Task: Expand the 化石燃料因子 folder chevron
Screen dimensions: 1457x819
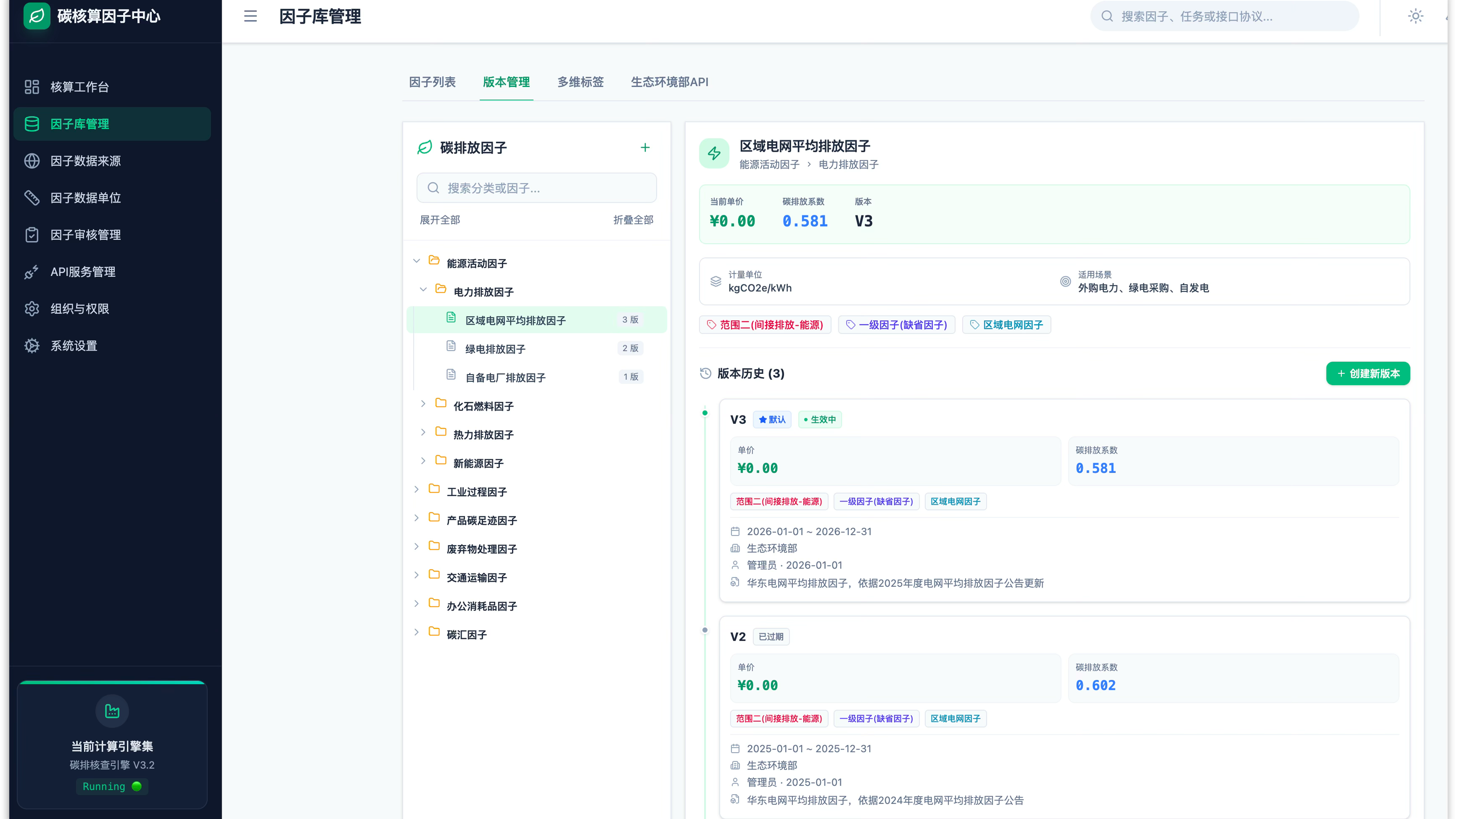Action: coord(423,404)
